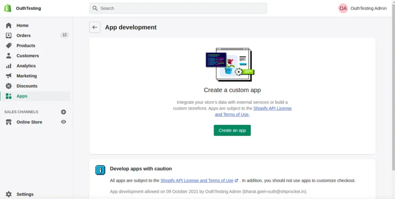Image resolution: width=395 pixels, height=199 pixels.
Task: Select Apps menu item
Action: (35, 96)
